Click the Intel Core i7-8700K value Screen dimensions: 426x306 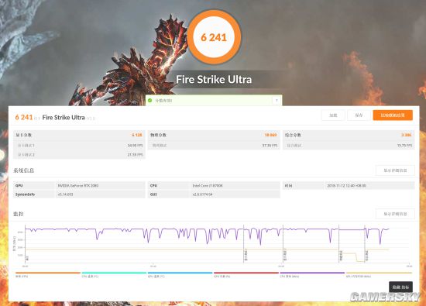click(x=208, y=186)
